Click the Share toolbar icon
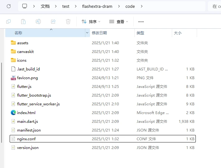 [53, 22]
